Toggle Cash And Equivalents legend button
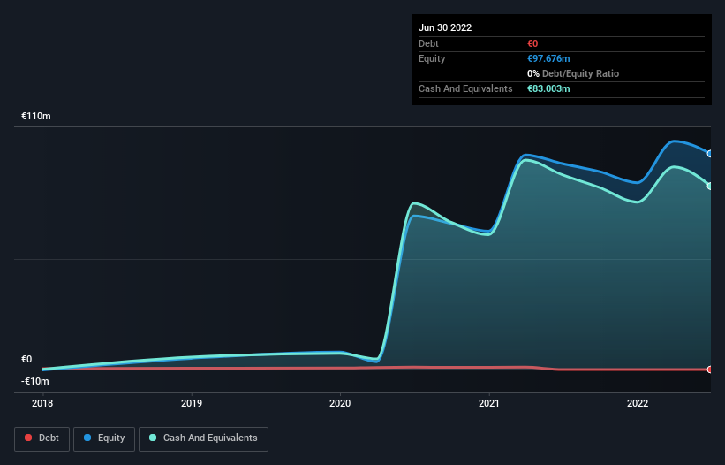 203,438
